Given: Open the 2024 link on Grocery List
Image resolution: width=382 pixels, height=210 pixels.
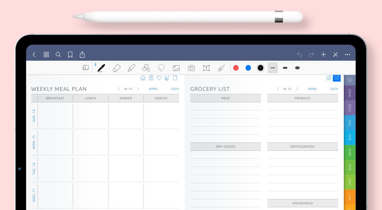Looking at the screenshot, I should [334, 89].
